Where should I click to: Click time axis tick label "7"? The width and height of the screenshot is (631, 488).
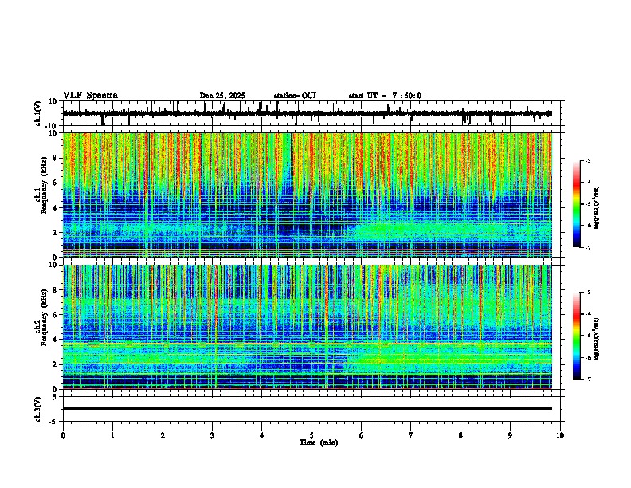411,435
